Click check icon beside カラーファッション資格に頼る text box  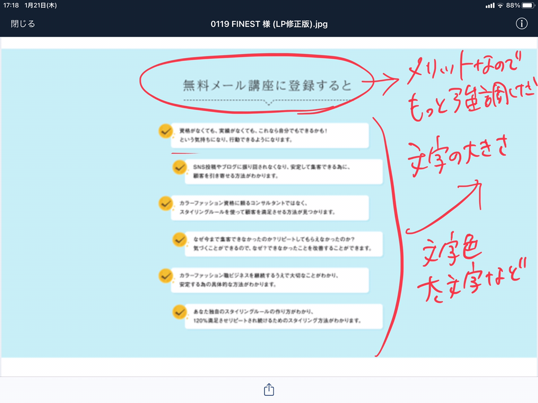click(165, 203)
